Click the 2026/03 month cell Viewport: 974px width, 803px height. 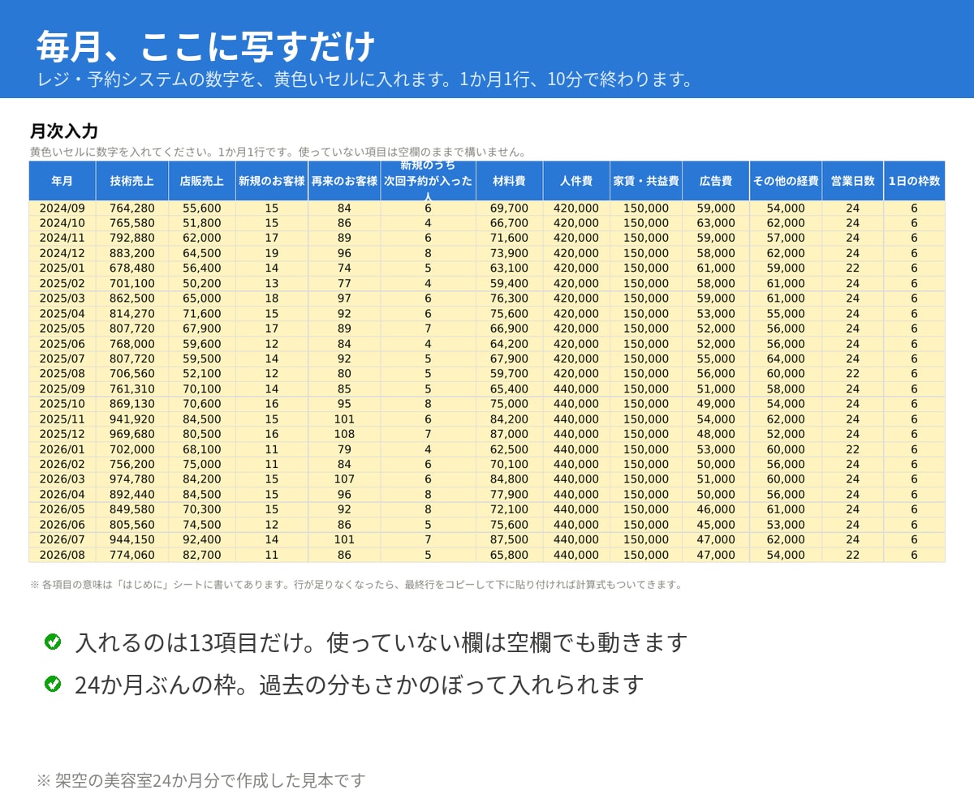62,479
